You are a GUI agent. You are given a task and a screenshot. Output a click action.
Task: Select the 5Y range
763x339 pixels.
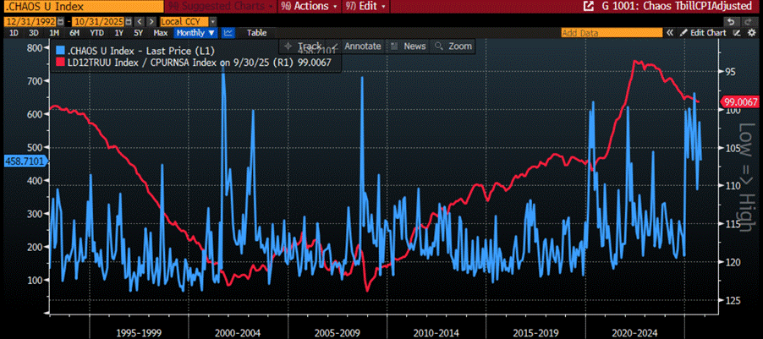click(139, 33)
